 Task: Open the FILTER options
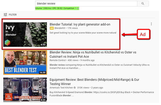pyautogui.click(x=10, y=15)
